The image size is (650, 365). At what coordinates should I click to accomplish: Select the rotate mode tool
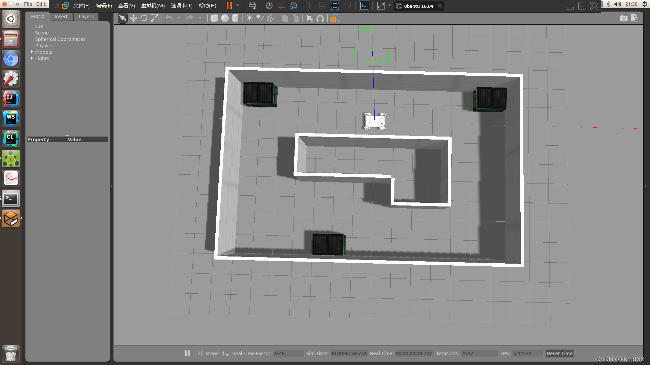144,18
